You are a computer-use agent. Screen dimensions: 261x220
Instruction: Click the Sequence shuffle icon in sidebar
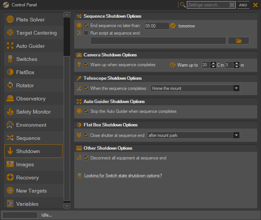[x=10, y=138]
